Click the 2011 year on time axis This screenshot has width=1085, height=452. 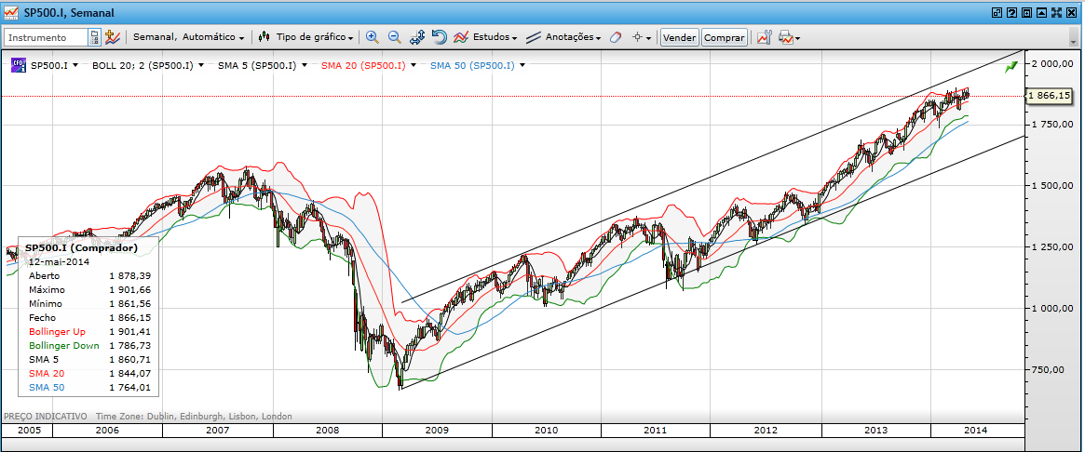(656, 430)
